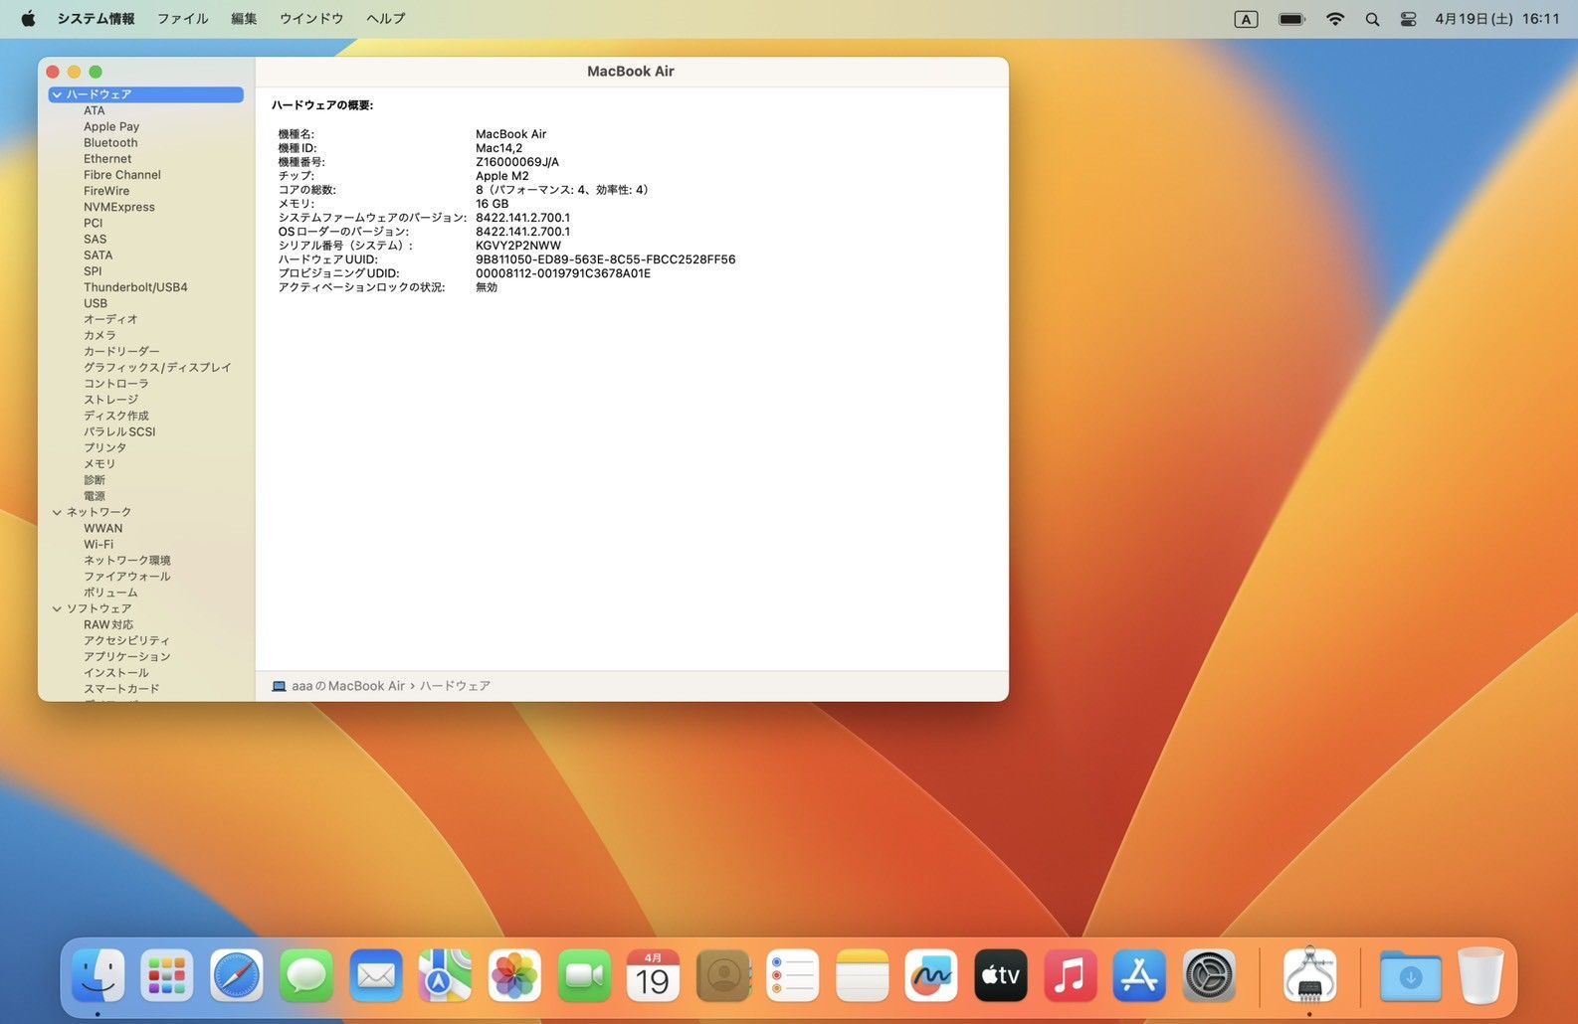Click the serial number KGVY2P2NWW
This screenshot has height=1024, width=1578.
pyautogui.click(x=518, y=246)
